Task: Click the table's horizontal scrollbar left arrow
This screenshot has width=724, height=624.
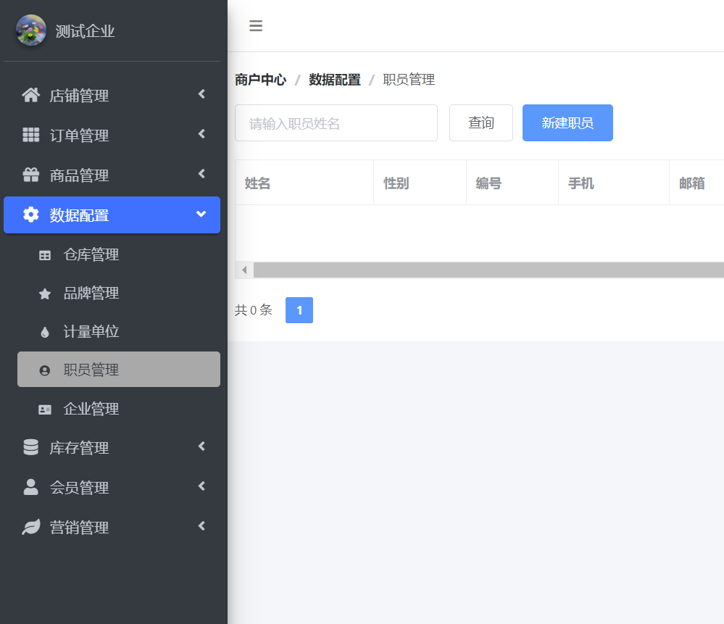Action: coord(244,270)
